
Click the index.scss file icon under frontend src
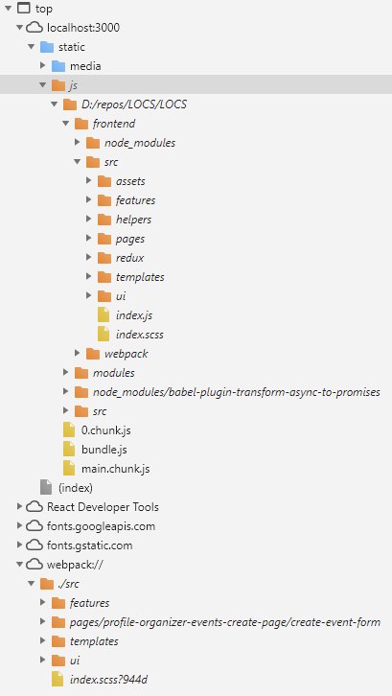pyautogui.click(x=104, y=335)
